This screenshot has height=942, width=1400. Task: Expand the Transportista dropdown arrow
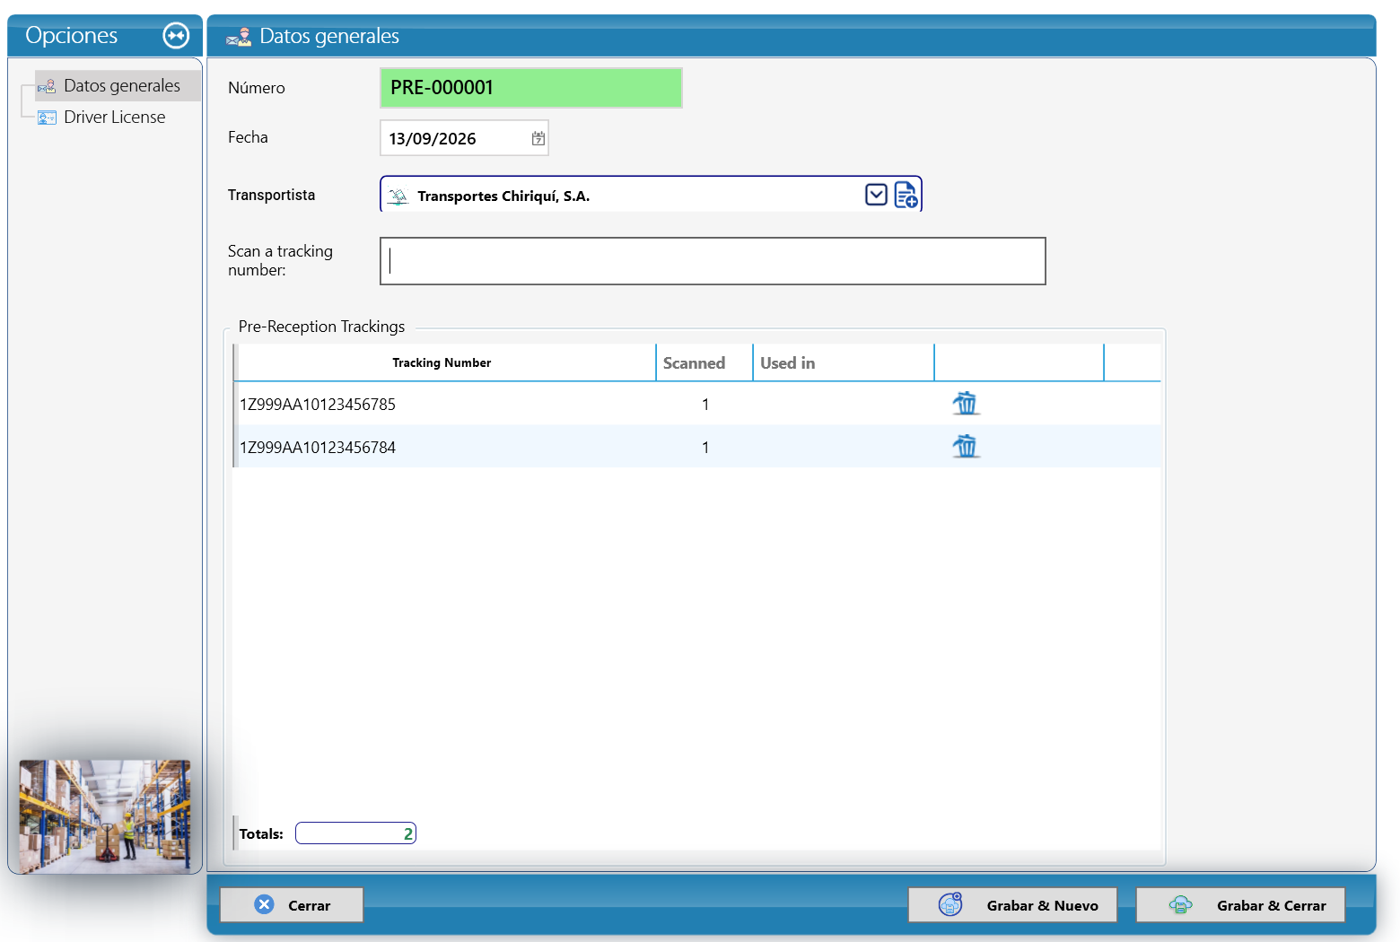pyautogui.click(x=877, y=195)
